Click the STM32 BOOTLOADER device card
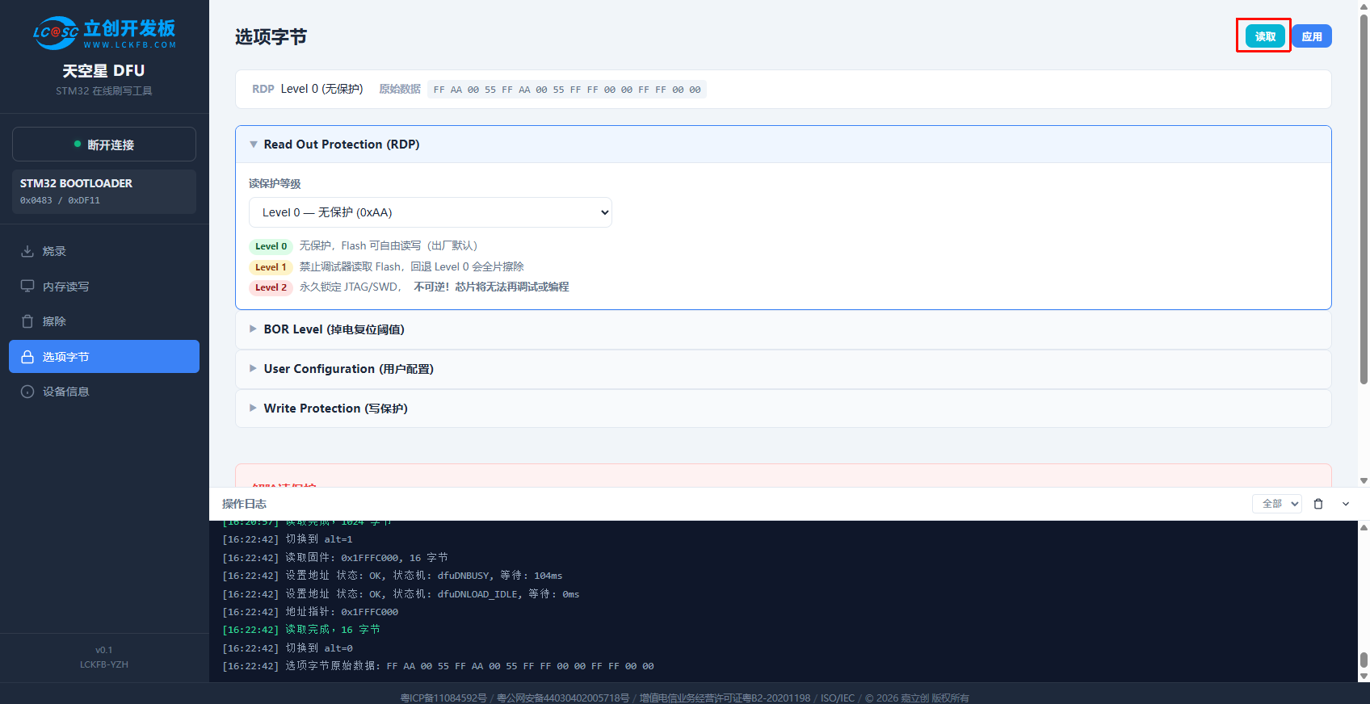The width and height of the screenshot is (1370, 704). coord(104,191)
